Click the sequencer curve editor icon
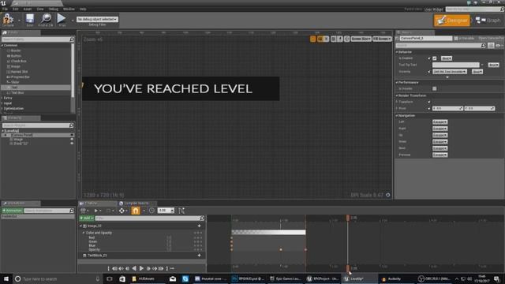Viewport: 505px width, 284px height. pyautogui.click(x=181, y=211)
